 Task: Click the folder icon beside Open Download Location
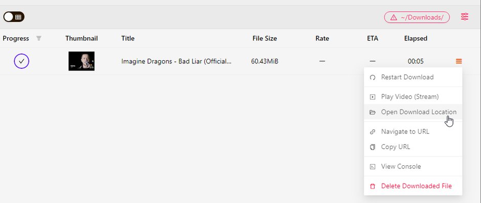[x=373, y=112]
